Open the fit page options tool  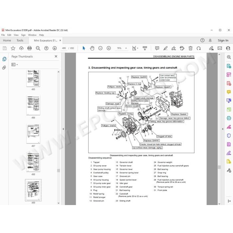(x=134, y=48)
